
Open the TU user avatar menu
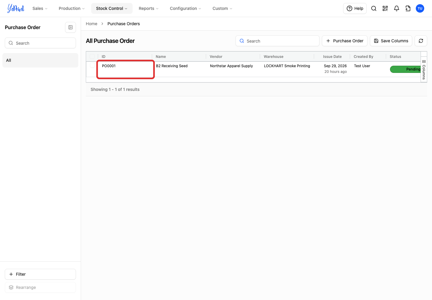point(420,8)
